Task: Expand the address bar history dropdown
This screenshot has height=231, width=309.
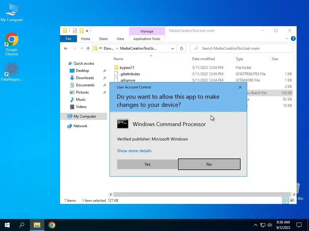Action: [x=172, y=48]
